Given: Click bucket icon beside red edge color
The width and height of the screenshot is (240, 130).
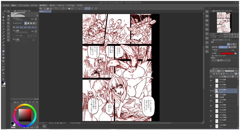Looking at the screenshot, I should [235, 53].
